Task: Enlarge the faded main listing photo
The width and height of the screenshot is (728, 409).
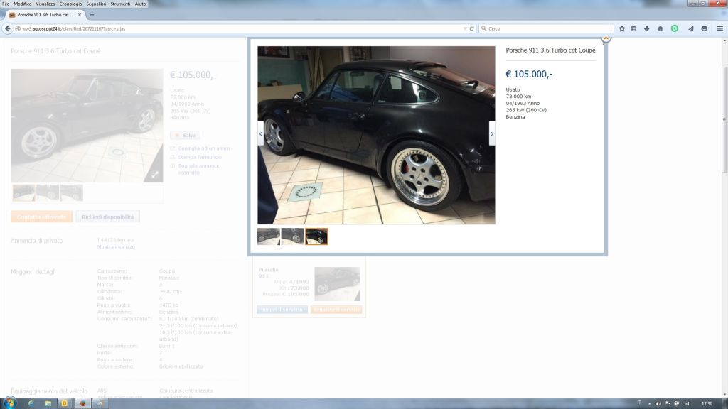Action: [87, 125]
